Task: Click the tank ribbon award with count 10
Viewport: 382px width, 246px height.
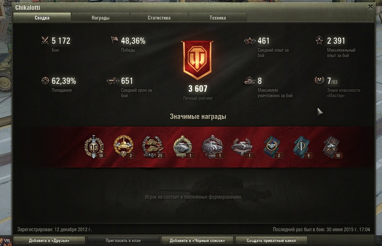Action: (x=332, y=147)
